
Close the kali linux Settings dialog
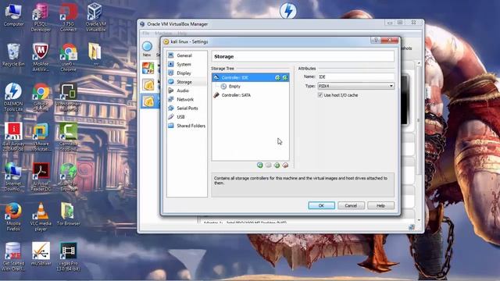tap(389, 40)
